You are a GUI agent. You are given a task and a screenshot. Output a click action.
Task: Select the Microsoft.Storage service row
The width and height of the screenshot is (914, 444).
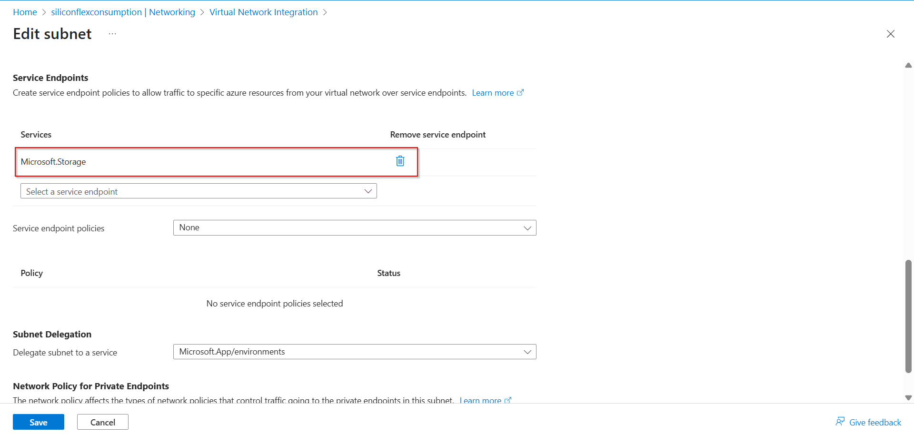[190, 162]
